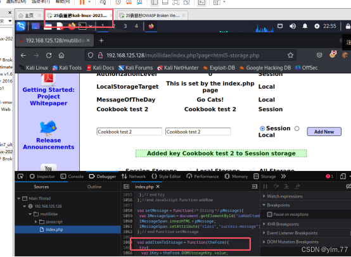Show more devtools tabs chevron
This screenshot has width=351, height=257.
pos(284,177)
